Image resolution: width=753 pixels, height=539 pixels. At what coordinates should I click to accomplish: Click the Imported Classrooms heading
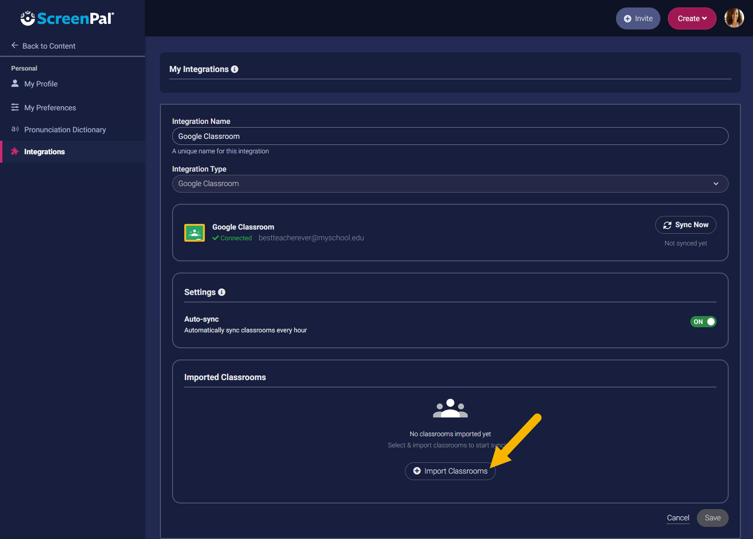tap(225, 377)
